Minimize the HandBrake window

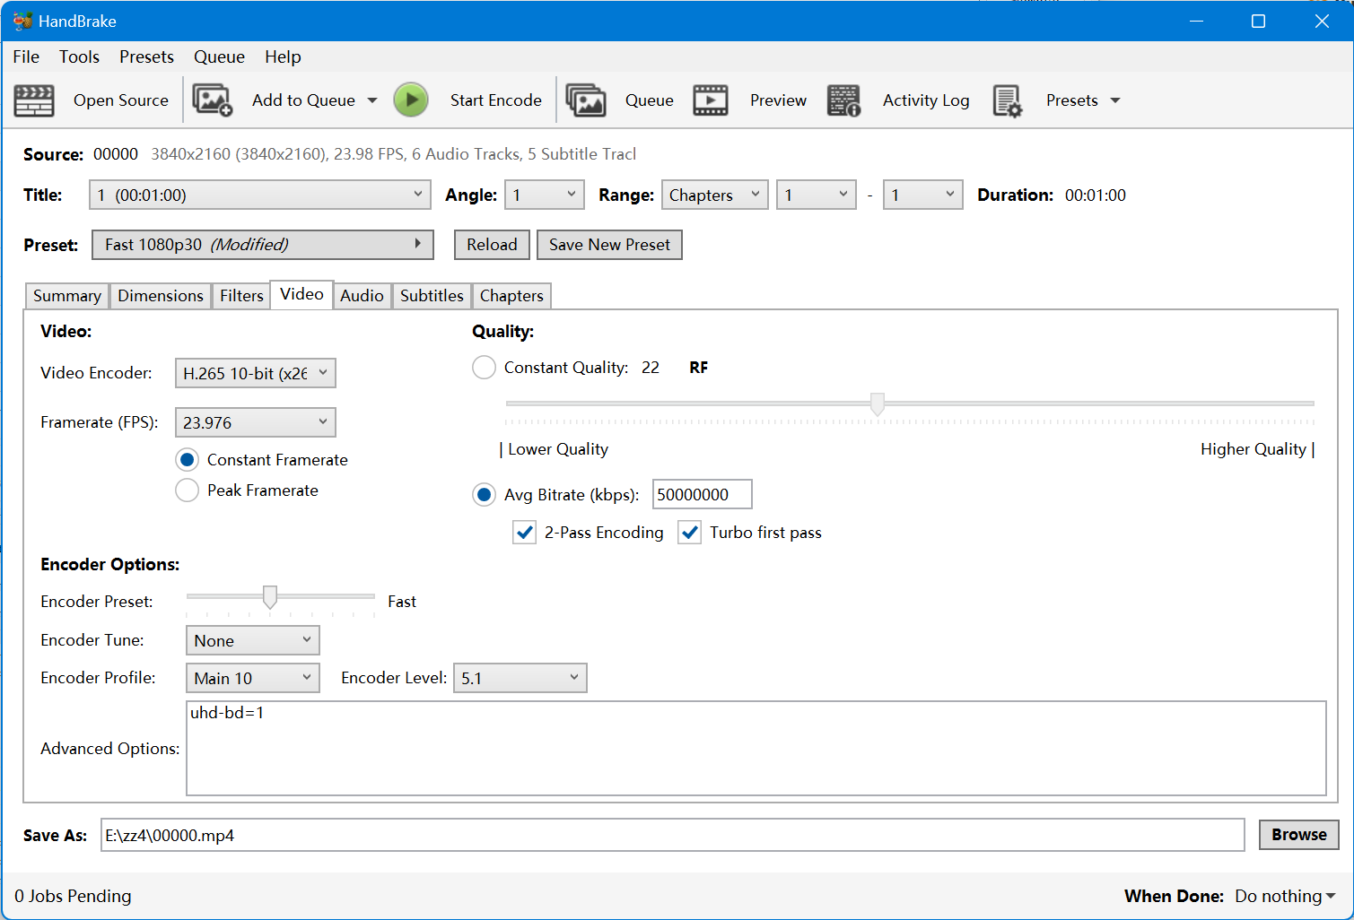(1195, 21)
